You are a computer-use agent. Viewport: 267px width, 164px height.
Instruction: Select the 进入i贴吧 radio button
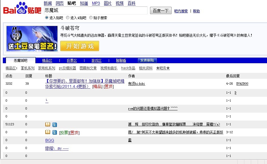pyautogui.click(x=68, y=18)
